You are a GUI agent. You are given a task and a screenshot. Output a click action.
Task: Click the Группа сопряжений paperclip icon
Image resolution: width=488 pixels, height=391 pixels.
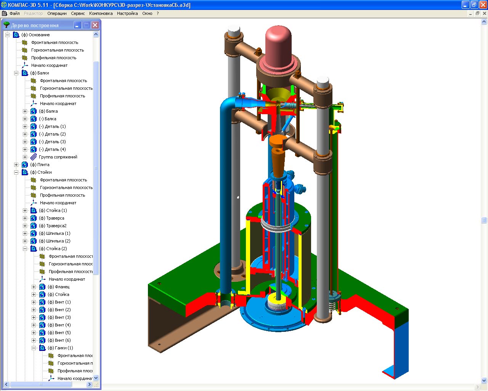pos(34,157)
